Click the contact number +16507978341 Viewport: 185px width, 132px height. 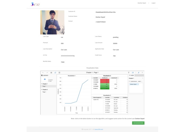coord(101,22)
